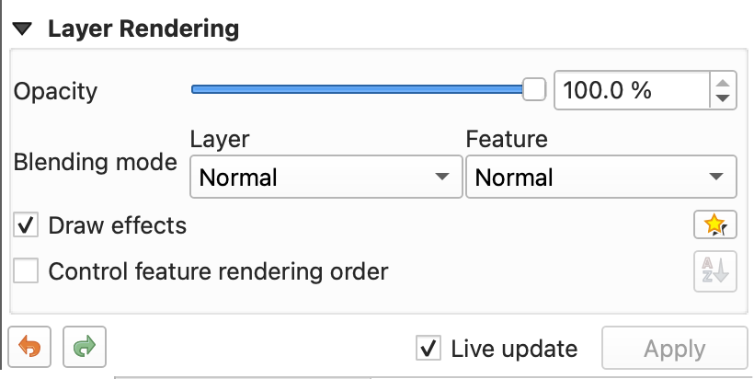754x379 pixels.
Task: Click the Layer Rendering heading text
Action: tap(143, 29)
